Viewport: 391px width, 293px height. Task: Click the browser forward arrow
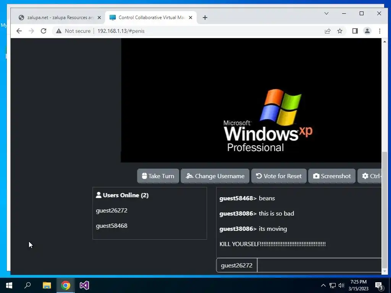pos(31,31)
